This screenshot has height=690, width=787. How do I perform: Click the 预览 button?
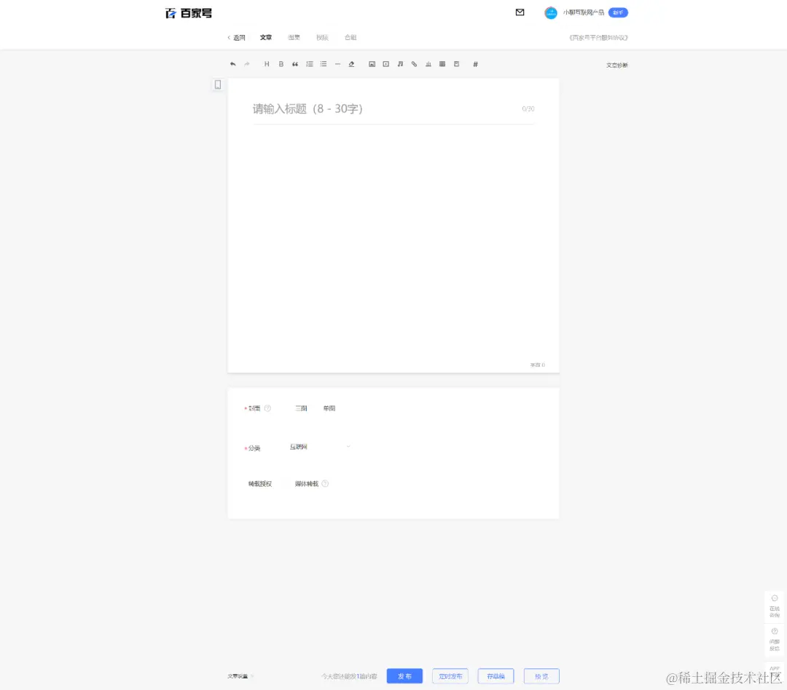[541, 676]
